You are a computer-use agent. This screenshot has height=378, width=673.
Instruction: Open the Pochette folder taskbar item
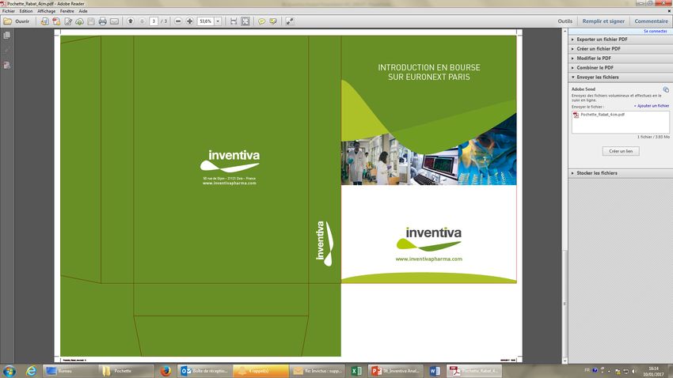click(126, 371)
